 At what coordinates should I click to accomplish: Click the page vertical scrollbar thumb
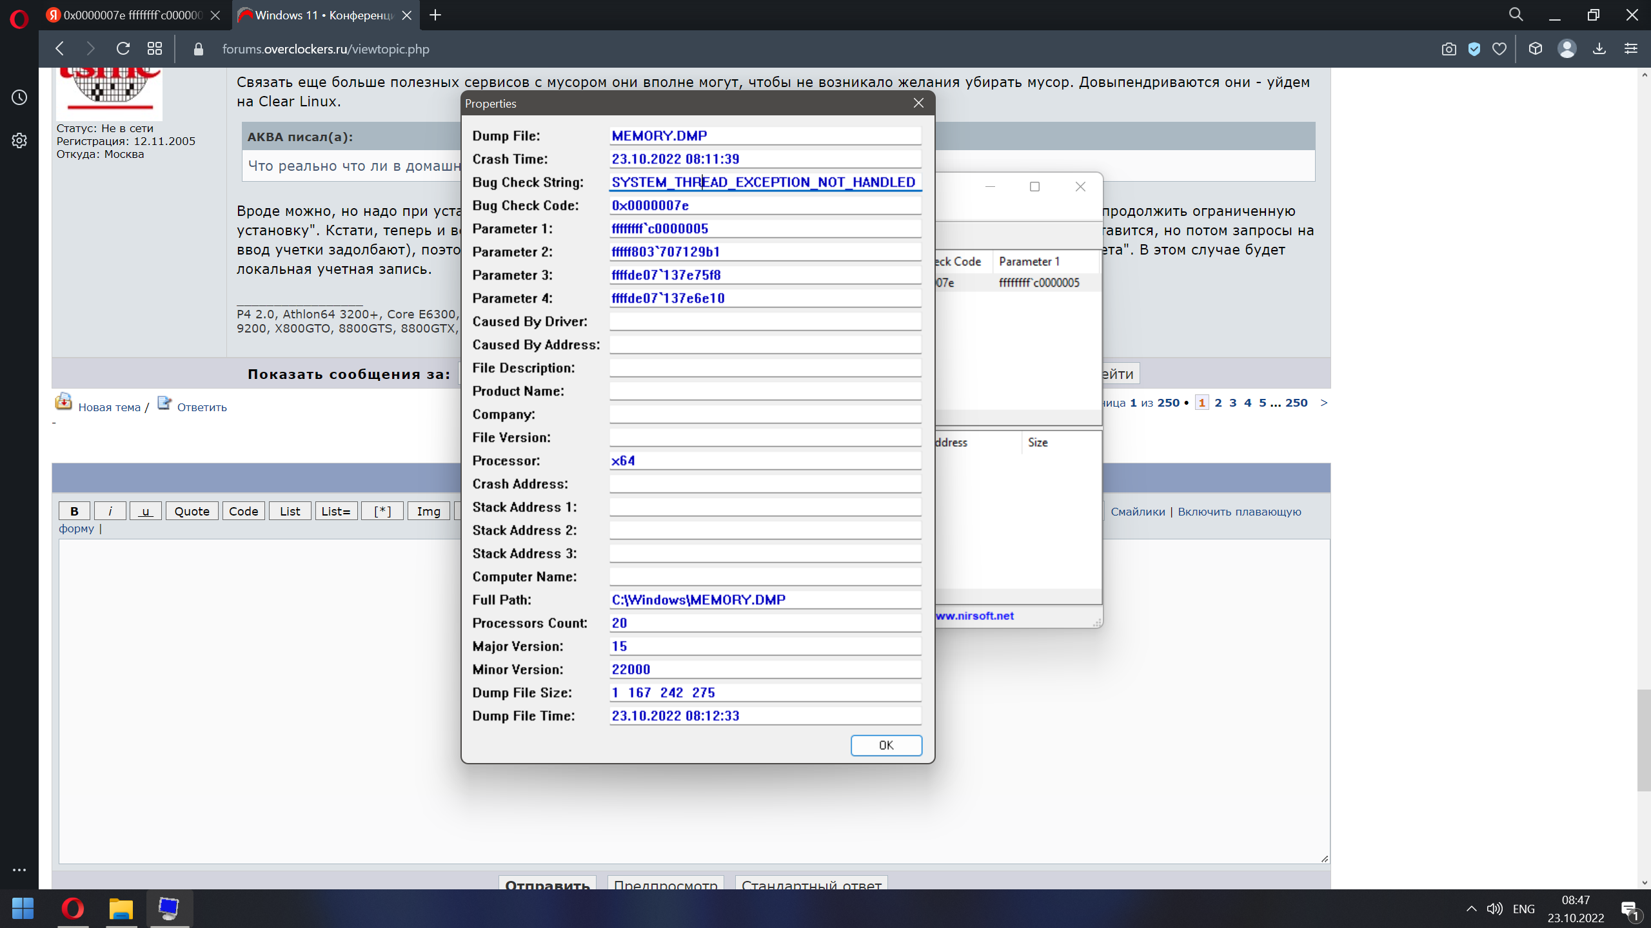coord(1643,740)
